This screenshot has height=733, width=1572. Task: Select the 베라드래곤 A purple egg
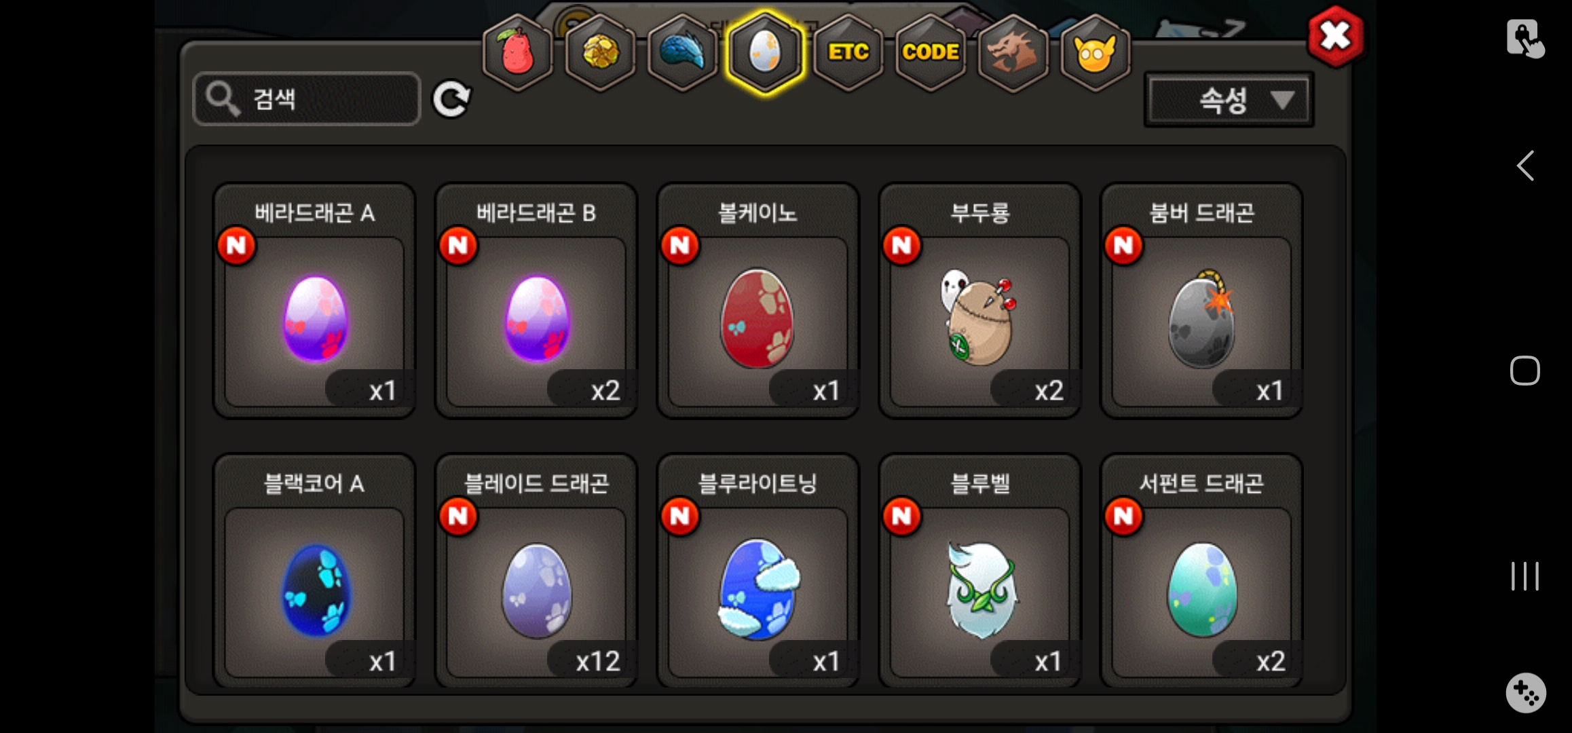(315, 301)
